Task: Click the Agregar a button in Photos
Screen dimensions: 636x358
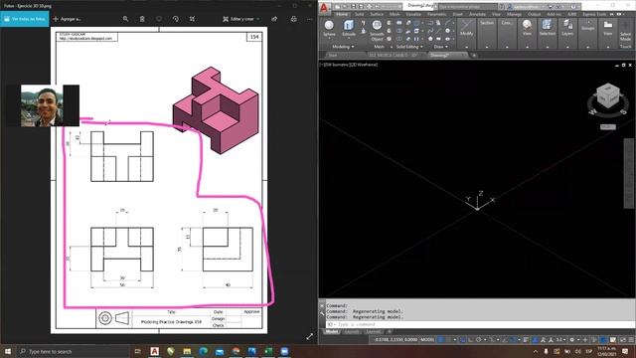Action: (x=67, y=19)
